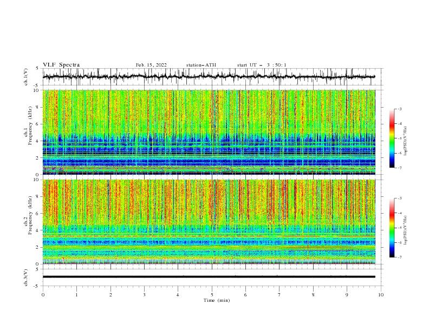
Task: Click the 'Time (min)' axis label
Action: (x=217, y=300)
